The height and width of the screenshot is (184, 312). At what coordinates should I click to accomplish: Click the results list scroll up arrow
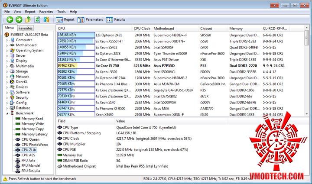click(307, 28)
